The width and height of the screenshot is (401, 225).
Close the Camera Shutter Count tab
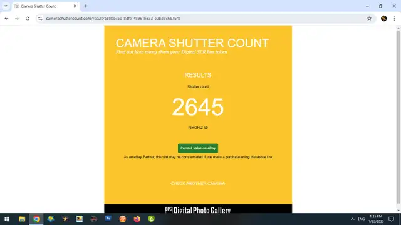pyautogui.click(x=75, y=6)
